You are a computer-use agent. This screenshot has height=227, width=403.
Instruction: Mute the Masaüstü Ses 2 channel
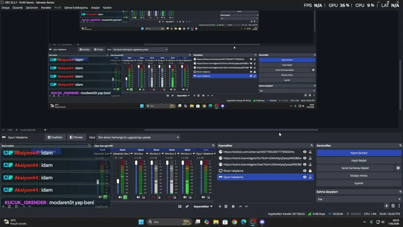[x=120, y=197]
